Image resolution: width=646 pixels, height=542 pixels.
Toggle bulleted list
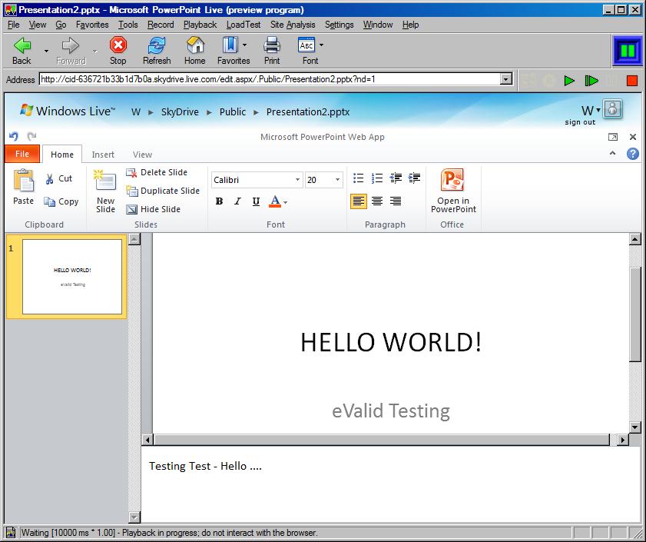[x=359, y=178]
